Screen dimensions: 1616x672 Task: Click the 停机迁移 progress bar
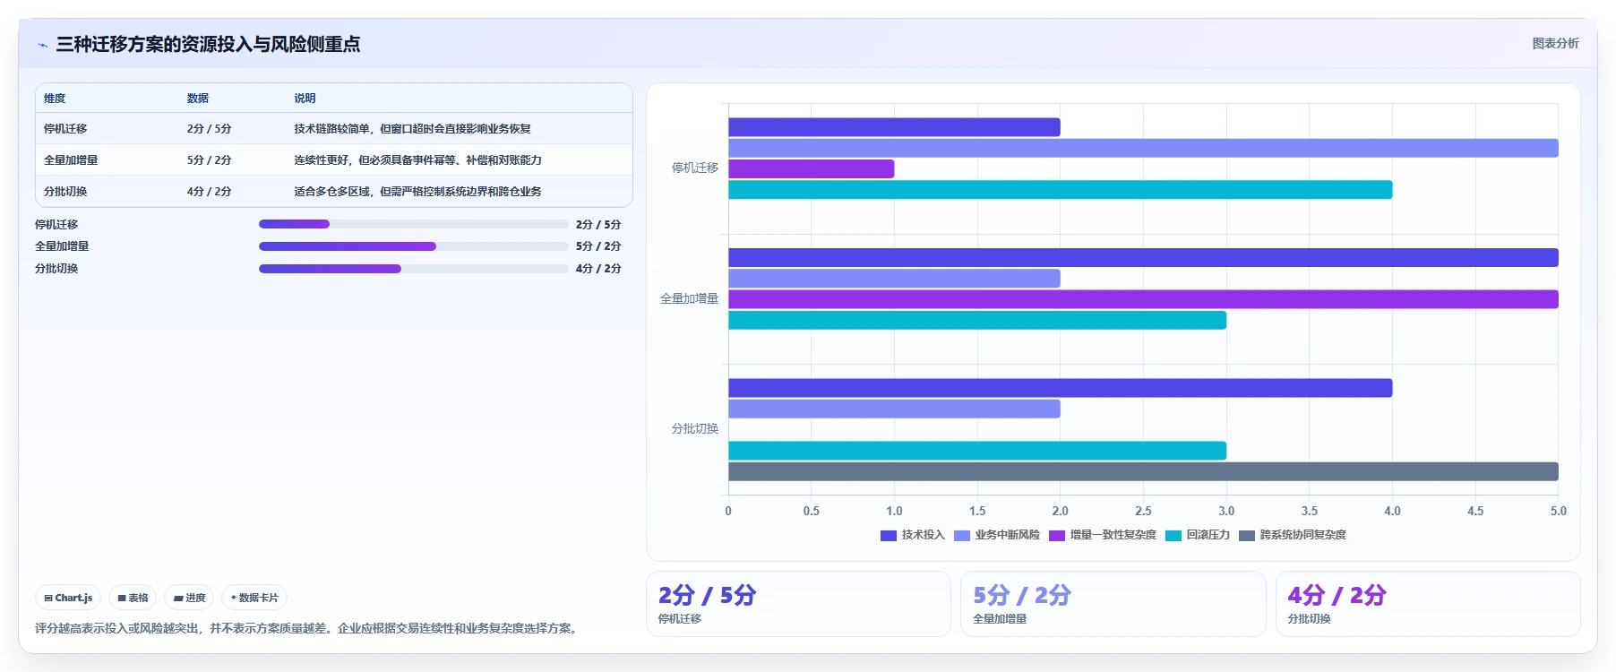point(414,224)
